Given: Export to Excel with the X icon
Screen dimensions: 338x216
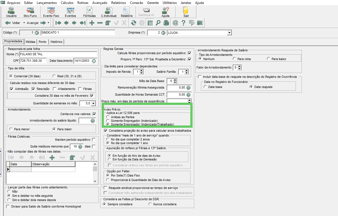Looking at the screenshot, I should click(x=200, y=23).
